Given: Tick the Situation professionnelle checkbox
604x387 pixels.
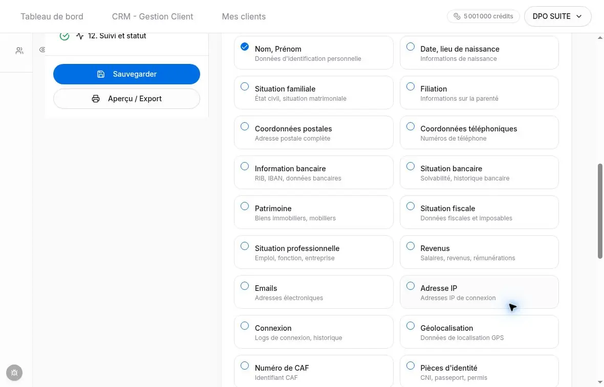Looking at the screenshot, I should (245, 246).
